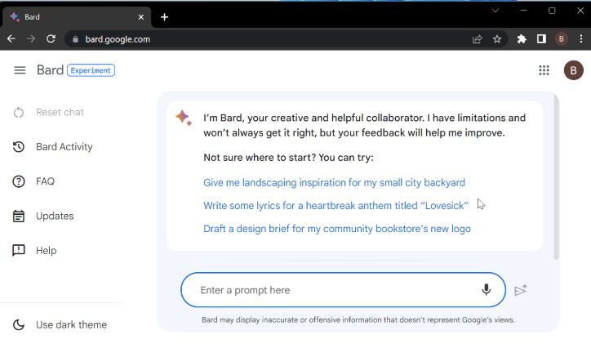
Task: Click the send prompt arrow icon
Action: tap(521, 290)
